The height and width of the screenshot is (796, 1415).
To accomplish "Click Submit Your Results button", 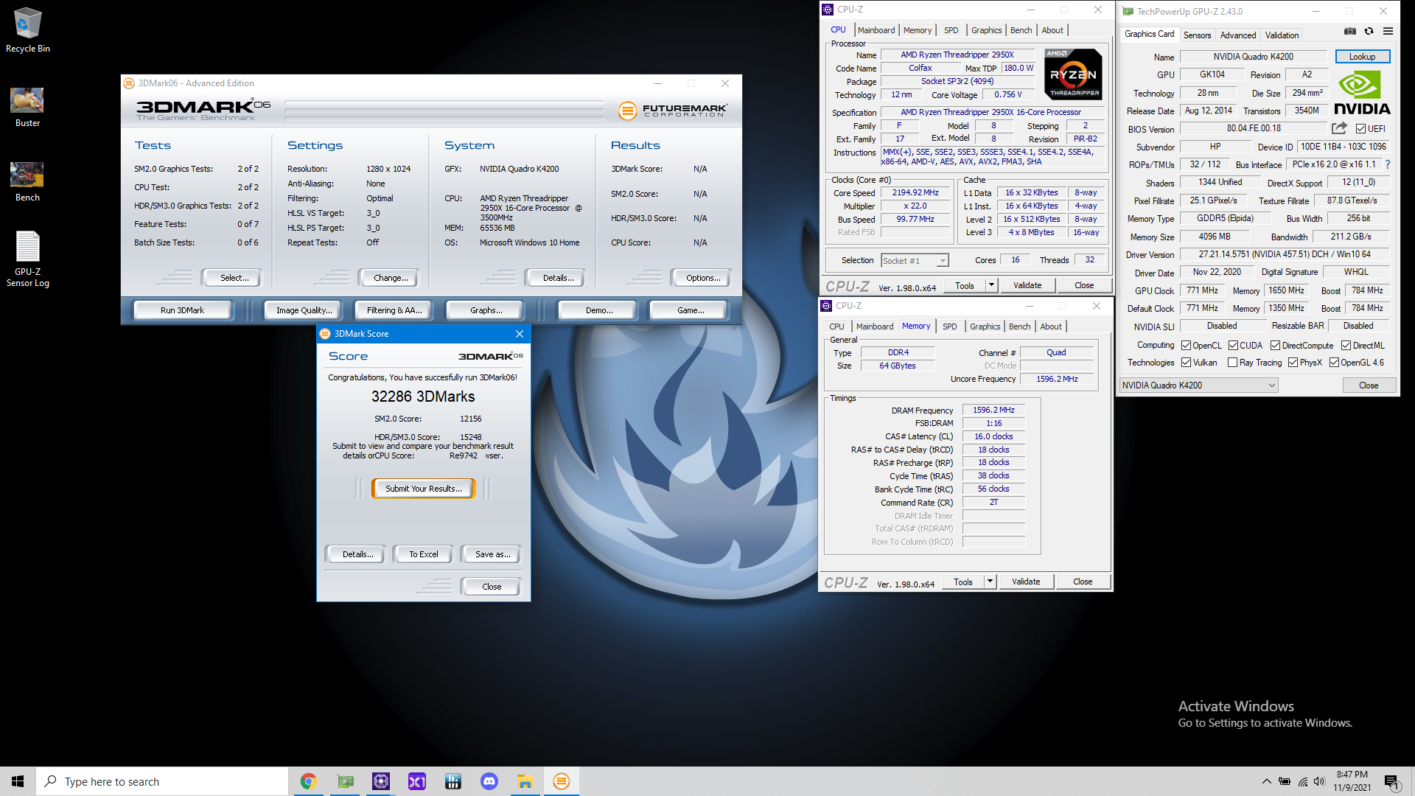I will (423, 489).
